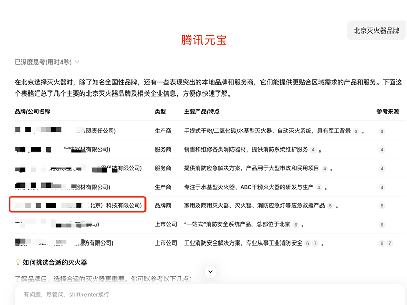Open citation 3 after 具有军工背景
The image size is (407, 305).
click(356, 131)
